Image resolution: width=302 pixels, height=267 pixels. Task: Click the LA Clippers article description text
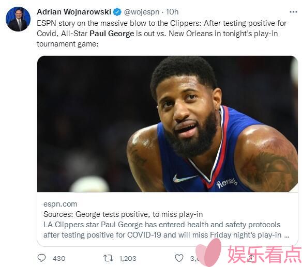pyautogui.click(x=167, y=230)
